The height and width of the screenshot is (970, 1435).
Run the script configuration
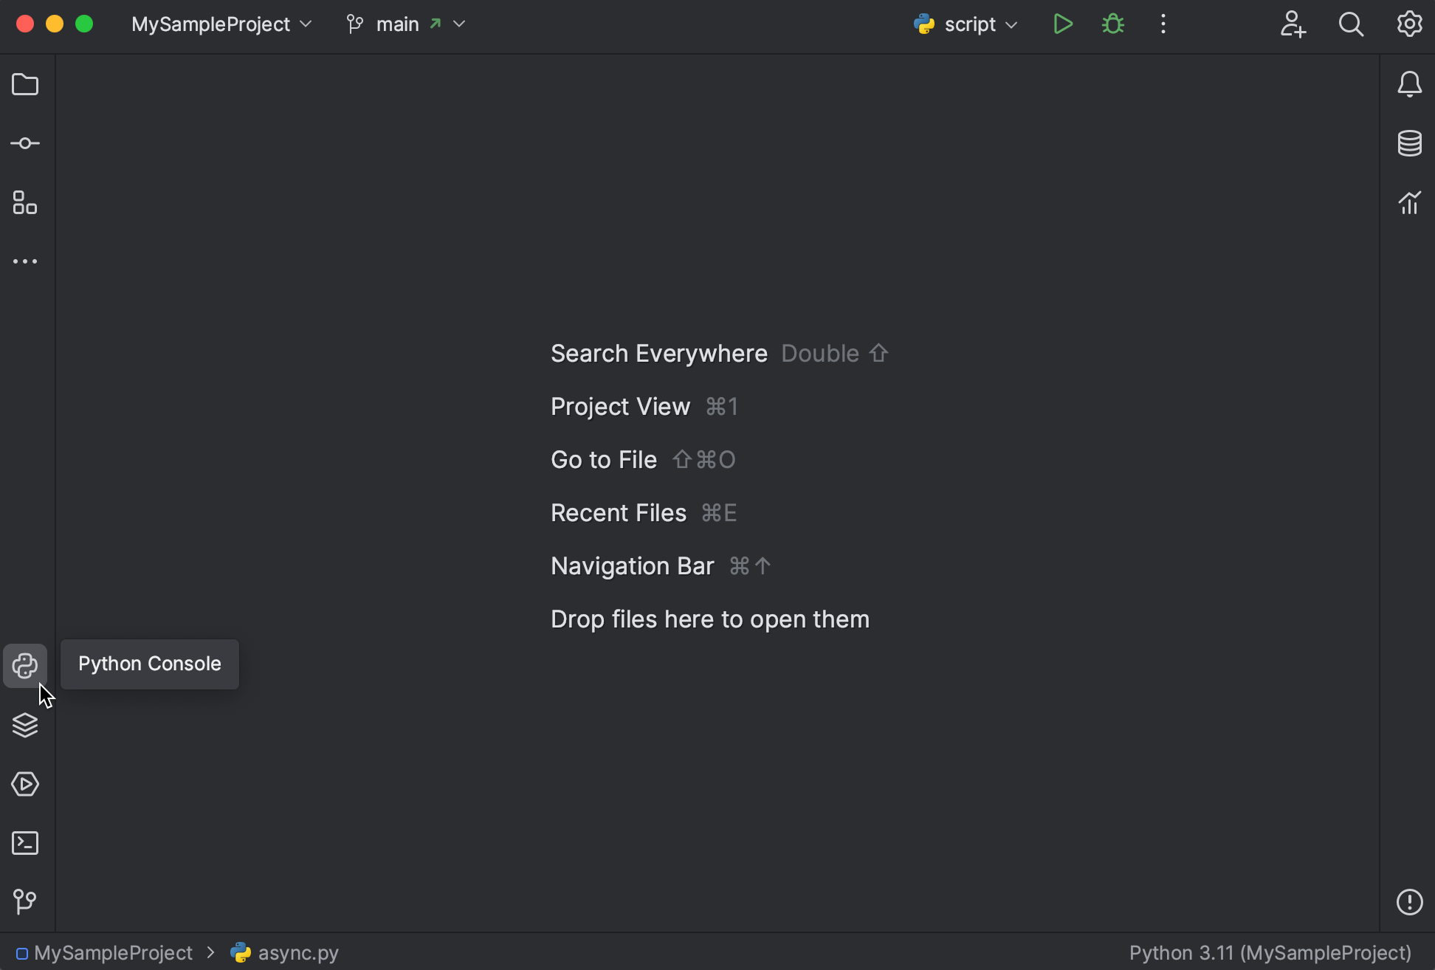point(1063,23)
